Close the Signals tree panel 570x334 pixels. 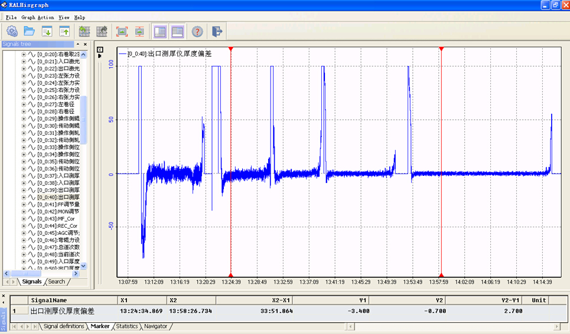coord(85,44)
